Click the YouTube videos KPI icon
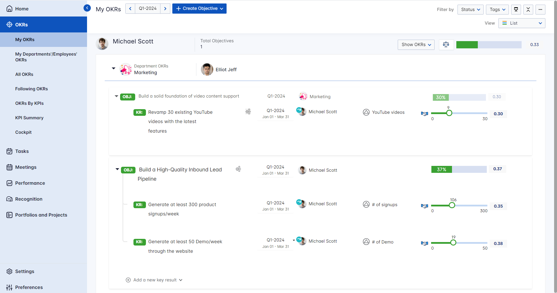This screenshot has height=293, width=557. 366,112
